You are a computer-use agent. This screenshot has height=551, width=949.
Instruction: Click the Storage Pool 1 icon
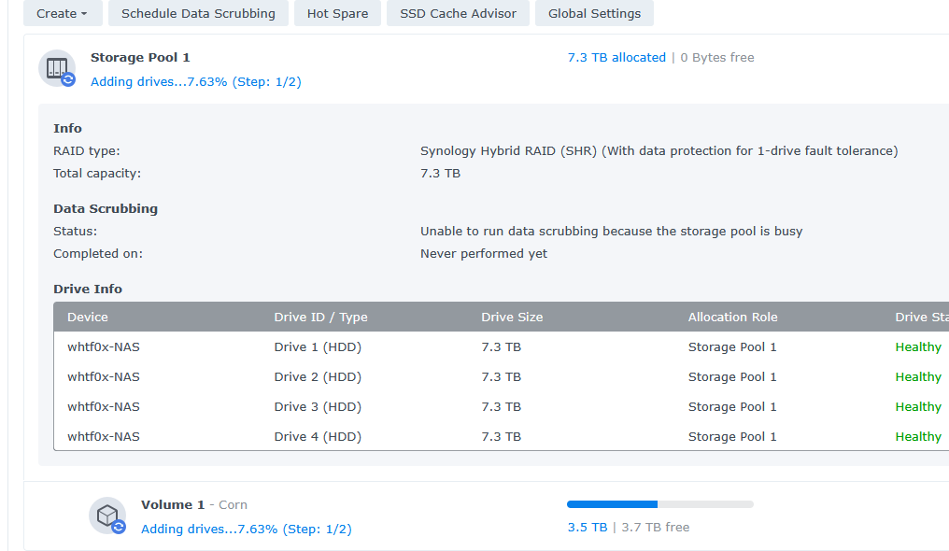point(57,68)
